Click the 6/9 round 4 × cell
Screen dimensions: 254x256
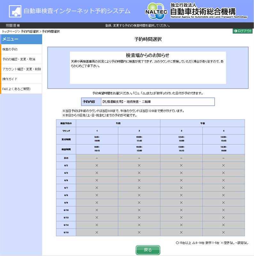click(224, 203)
